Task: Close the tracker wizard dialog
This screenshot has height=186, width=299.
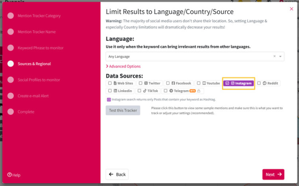Action: pyautogui.click(x=292, y=9)
